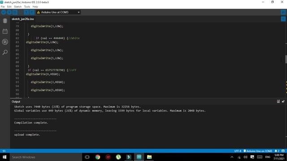Click code line digitalWrite(3,HIGH);

click(48, 82)
